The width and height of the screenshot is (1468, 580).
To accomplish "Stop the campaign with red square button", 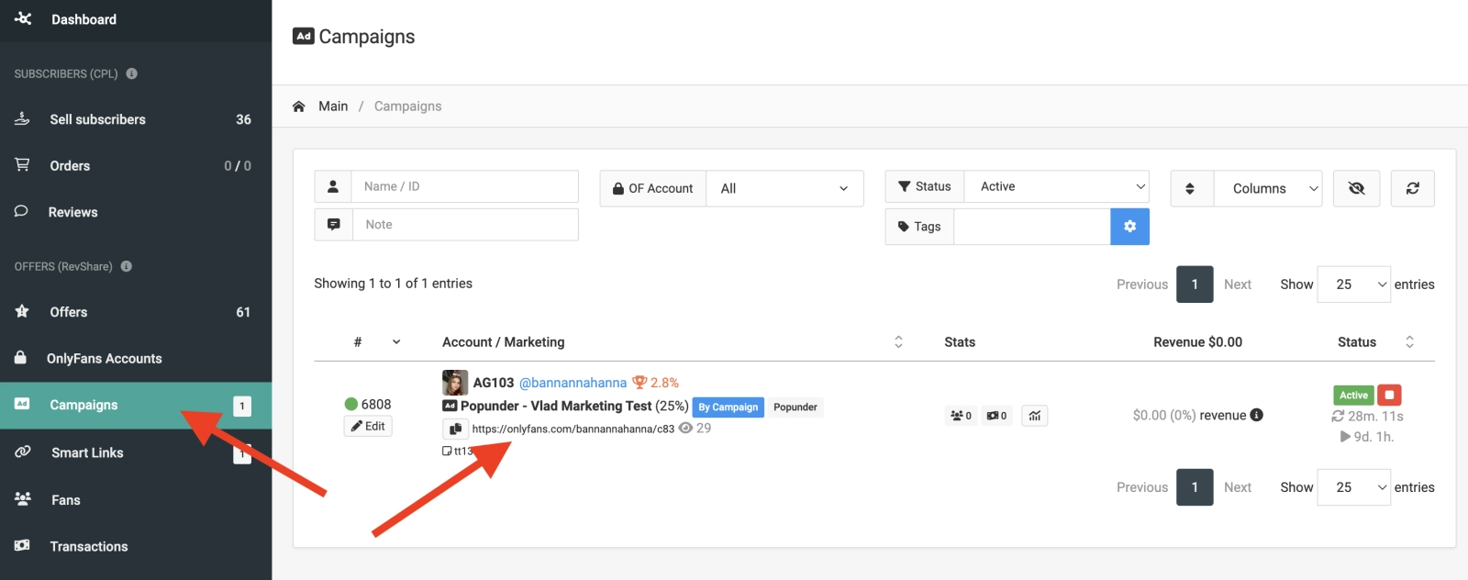I will coord(1389,395).
